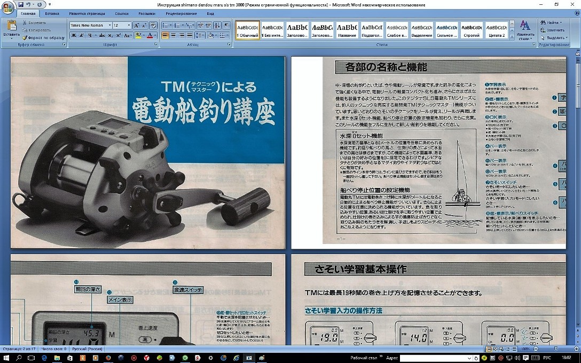The image size is (581, 363).
Task: Show paragraph marks with pilcrow icon
Action: click(x=227, y=25)
